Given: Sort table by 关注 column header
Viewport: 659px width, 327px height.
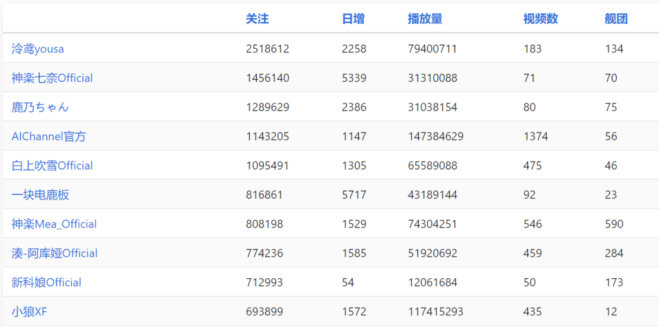Looking at the screenshot, I should tap(257, 19).
